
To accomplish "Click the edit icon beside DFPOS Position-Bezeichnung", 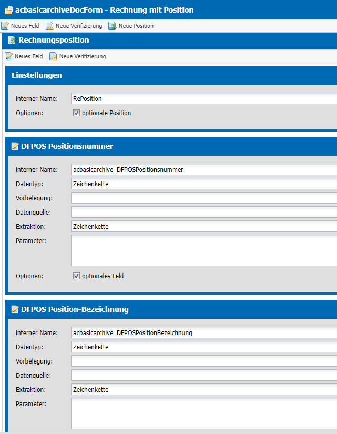I will tap(15, 309).
